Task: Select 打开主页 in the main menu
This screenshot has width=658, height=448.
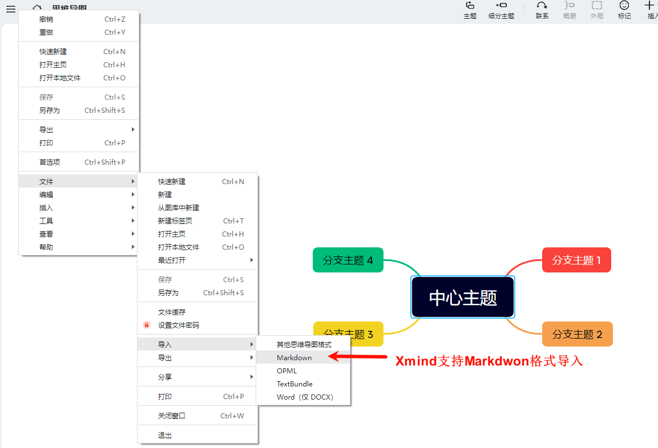Action: point(79,64)
